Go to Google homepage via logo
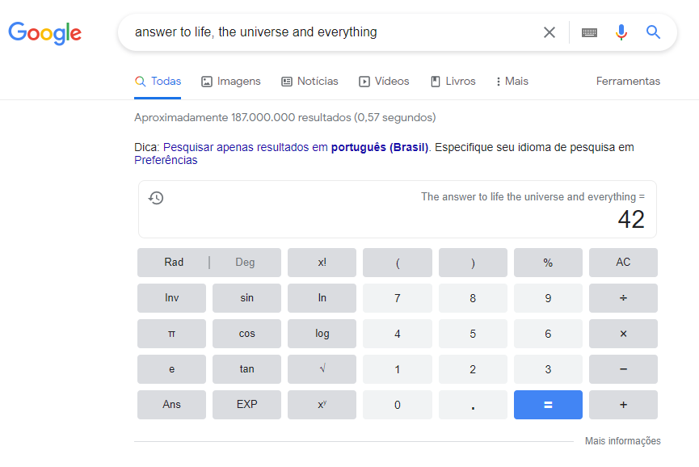 45,32
